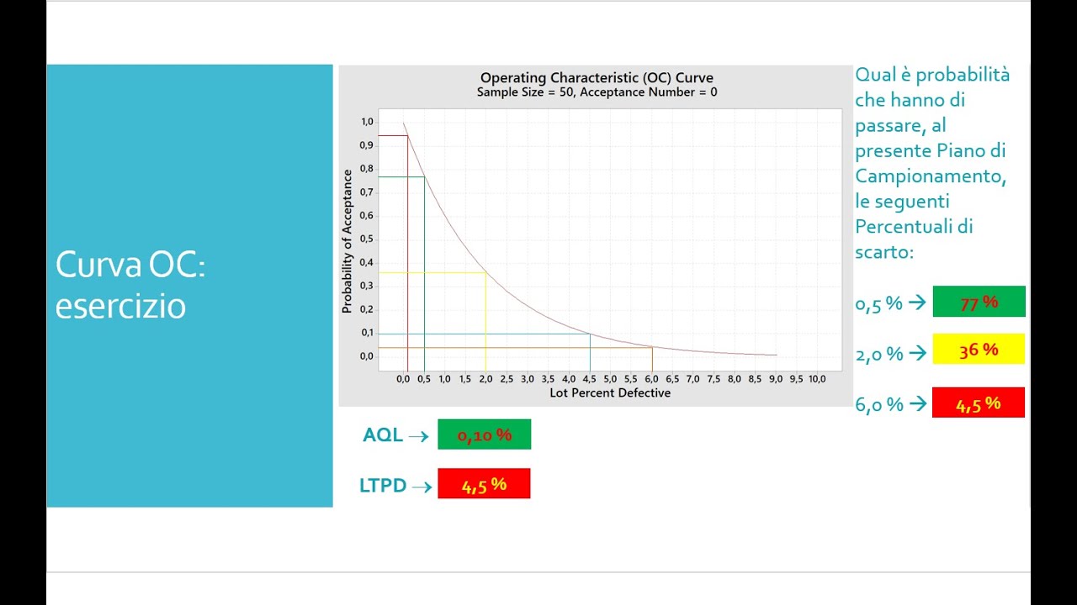Click the 'Lot Percent Defective' axis label
The image size is (1077, 605).
[610, 392]
